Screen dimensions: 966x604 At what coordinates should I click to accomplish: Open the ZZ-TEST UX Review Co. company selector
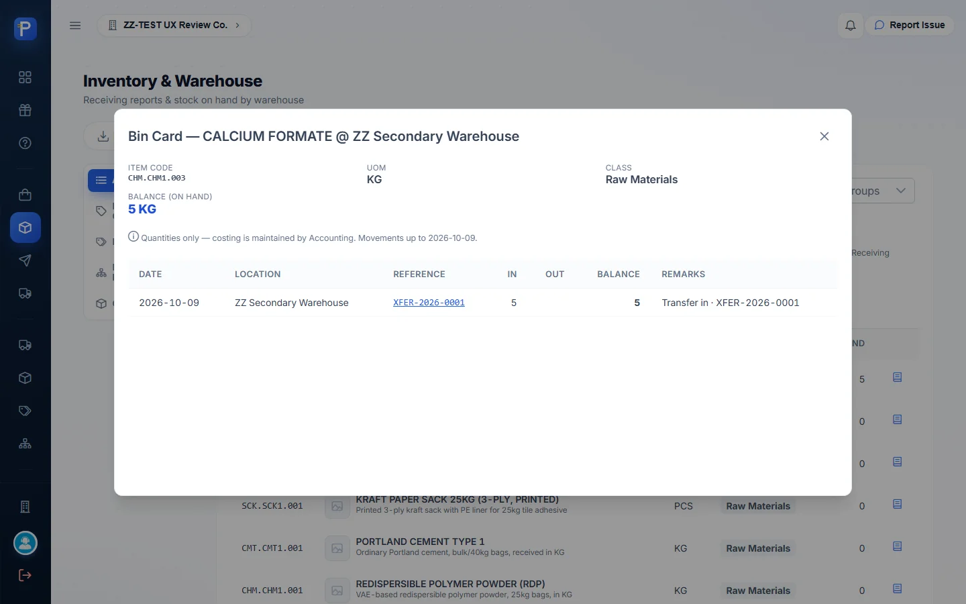tap(174, 26)
